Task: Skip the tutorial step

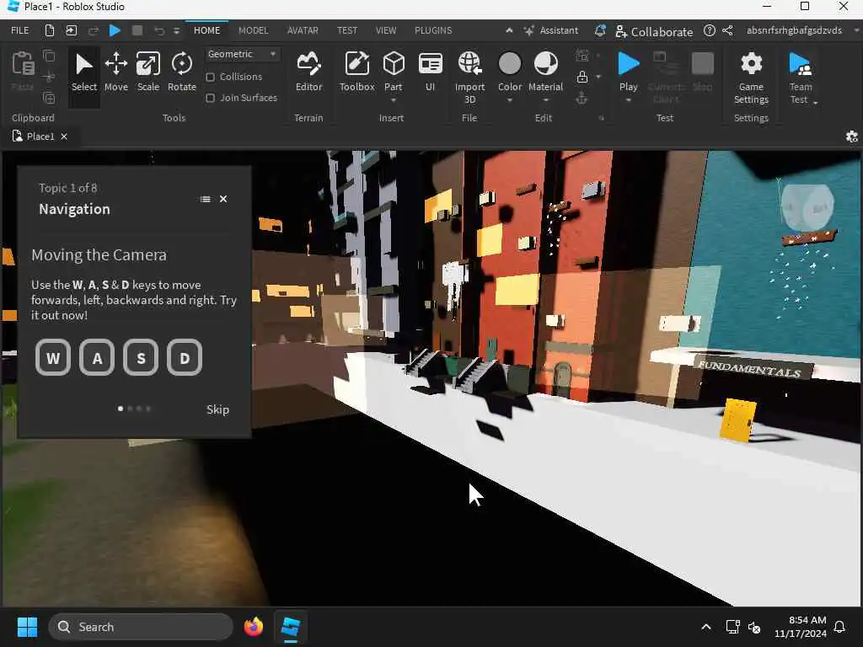Action: coord(217,409)
